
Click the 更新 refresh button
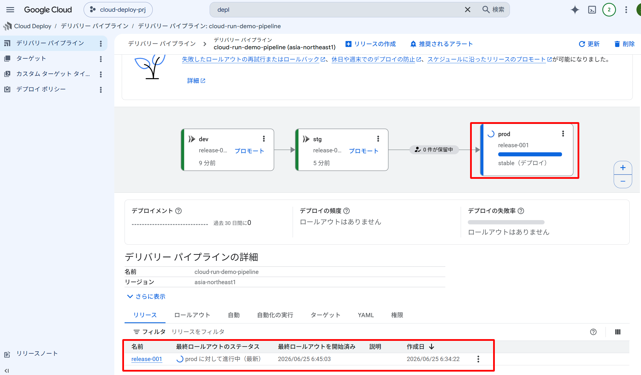click(x=589, y=44)
